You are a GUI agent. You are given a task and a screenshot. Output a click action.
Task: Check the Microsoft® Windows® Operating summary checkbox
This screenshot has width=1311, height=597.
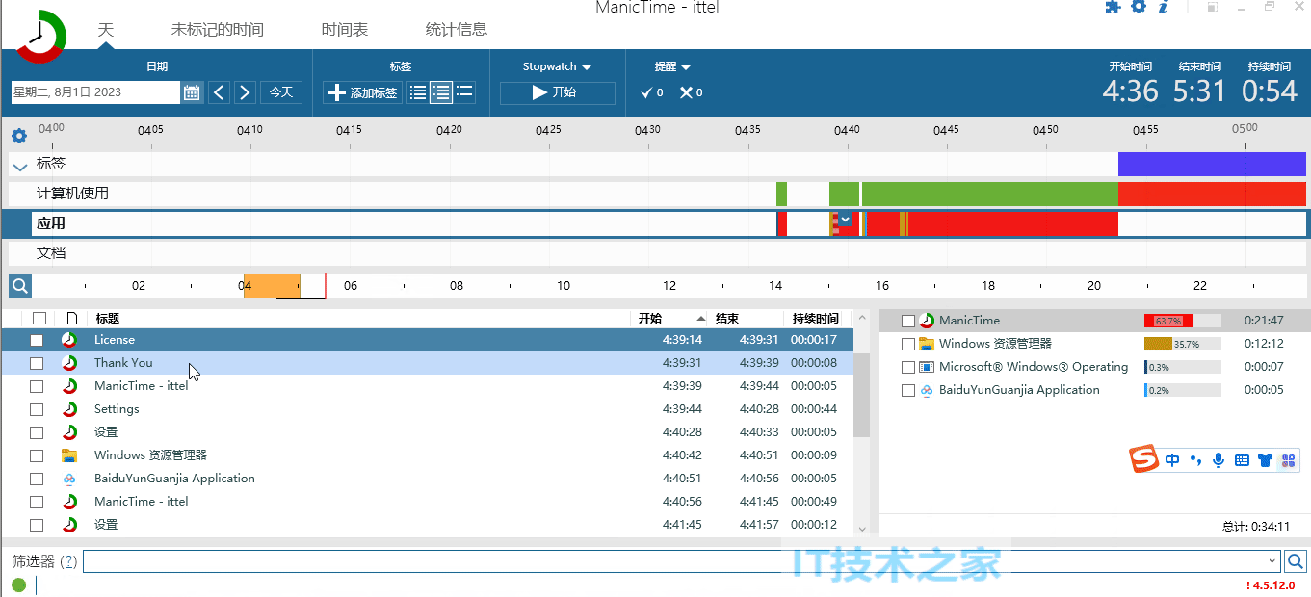(x=908, y=367)
